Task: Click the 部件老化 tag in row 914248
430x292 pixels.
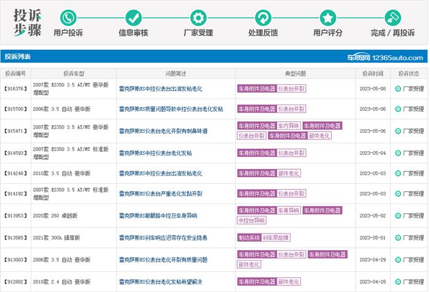Action: click(x=289, y=173)
